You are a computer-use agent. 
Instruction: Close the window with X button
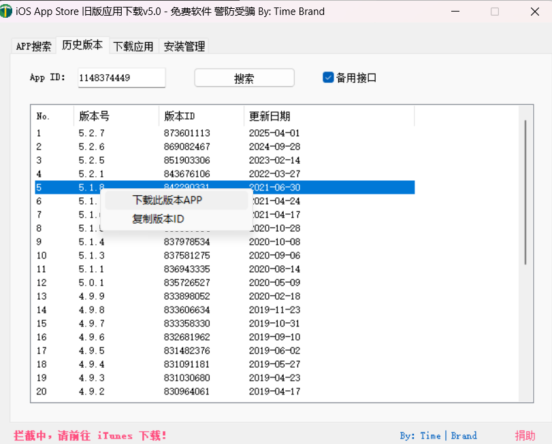535,12
